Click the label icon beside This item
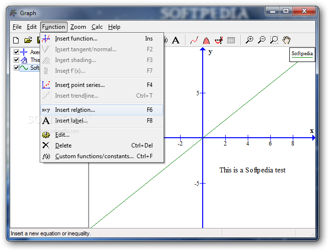329x251 pixels. click(24, 60)
